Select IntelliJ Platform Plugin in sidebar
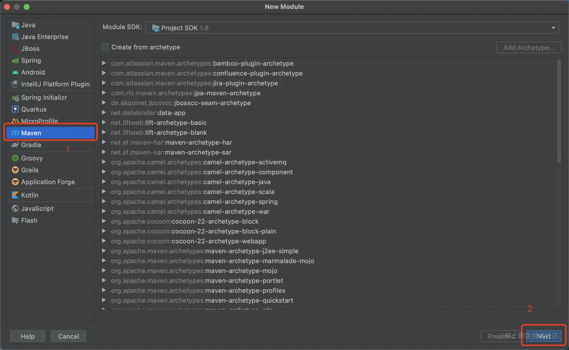Screen dimensions: 569x350 (55, 84)
